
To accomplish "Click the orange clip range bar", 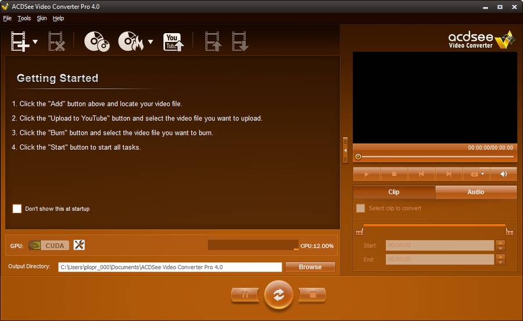I will (434, 225).
